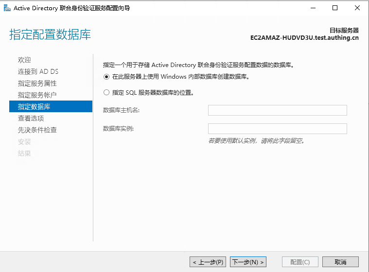Click the 目标服务器 label

click(x=344, y=30)
